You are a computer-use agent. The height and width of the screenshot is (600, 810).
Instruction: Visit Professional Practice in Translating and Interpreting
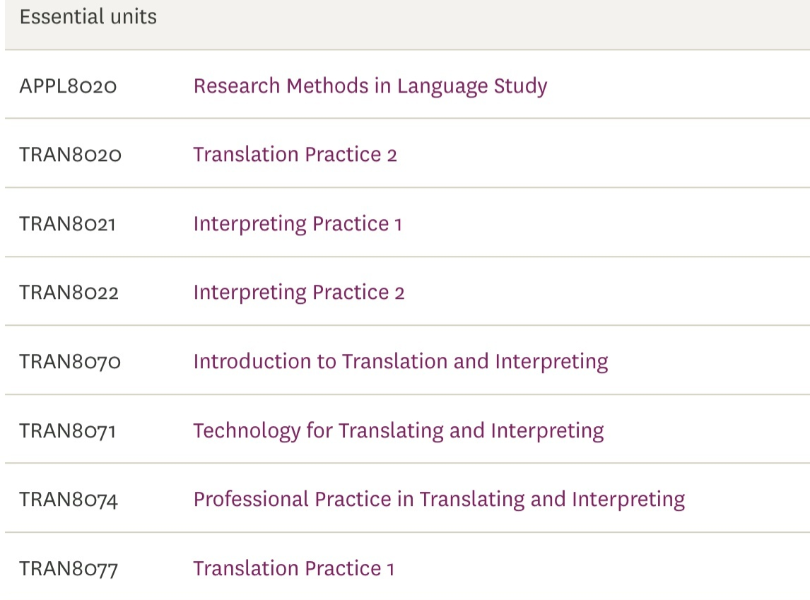point(439,500)
